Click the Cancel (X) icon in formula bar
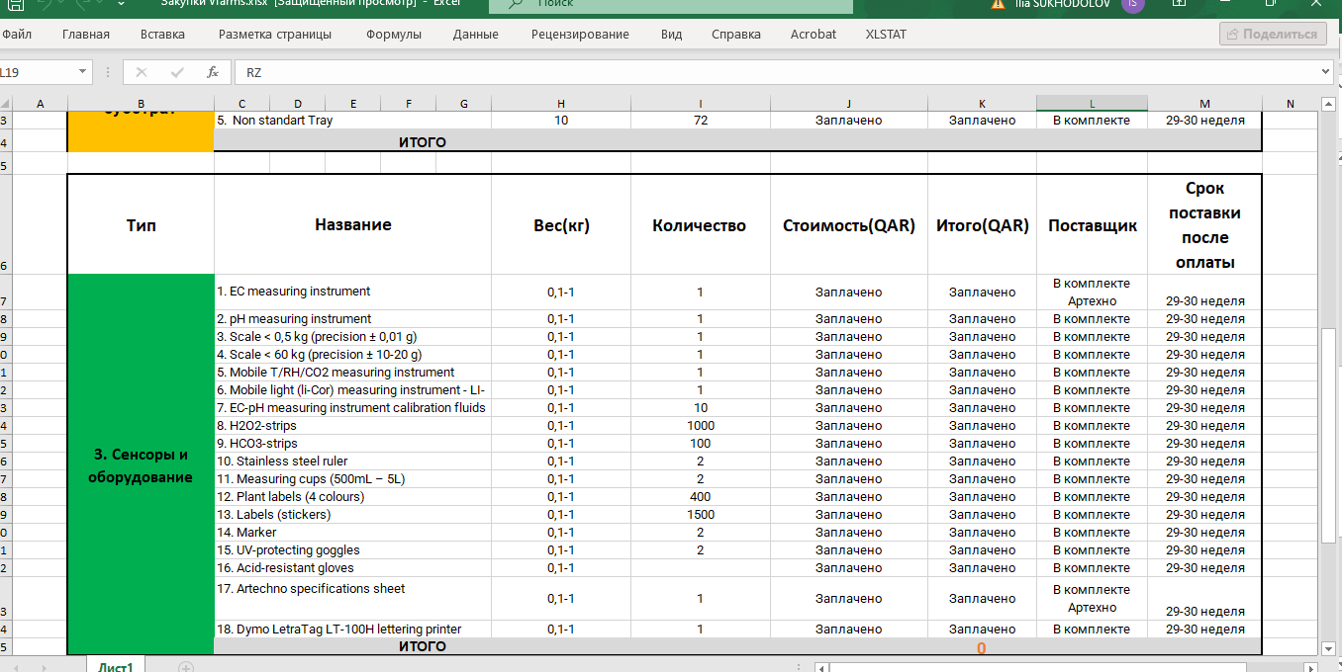1342x672 pixels. click(x=142, y=71)
